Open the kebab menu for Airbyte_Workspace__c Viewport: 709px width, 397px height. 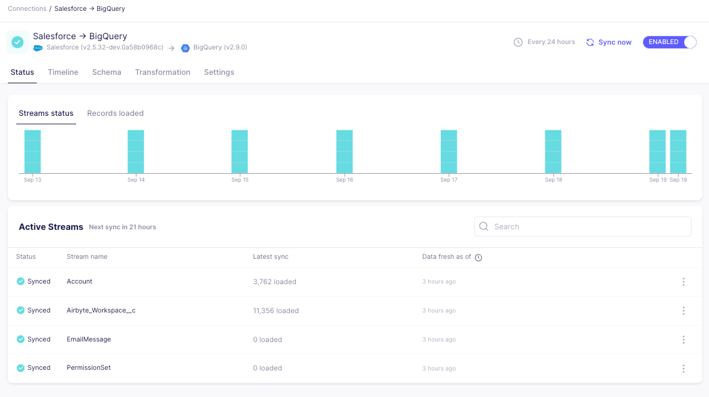pyautogui.click(x=683, y=310)
